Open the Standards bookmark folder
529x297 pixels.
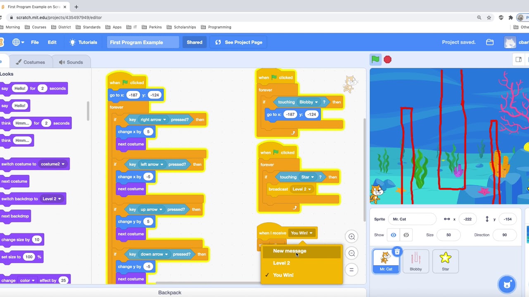click(88, 27)
